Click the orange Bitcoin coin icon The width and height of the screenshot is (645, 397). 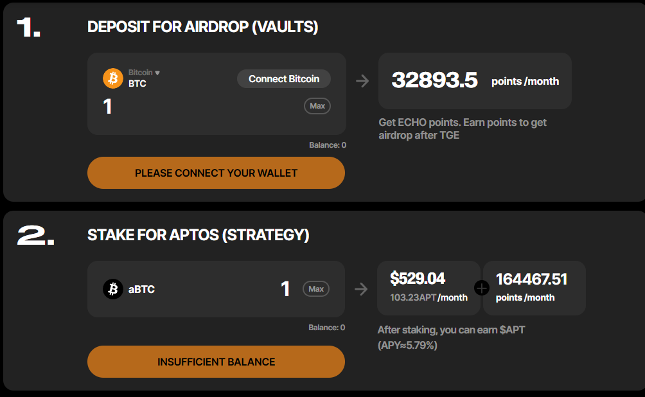coord(113,78)
